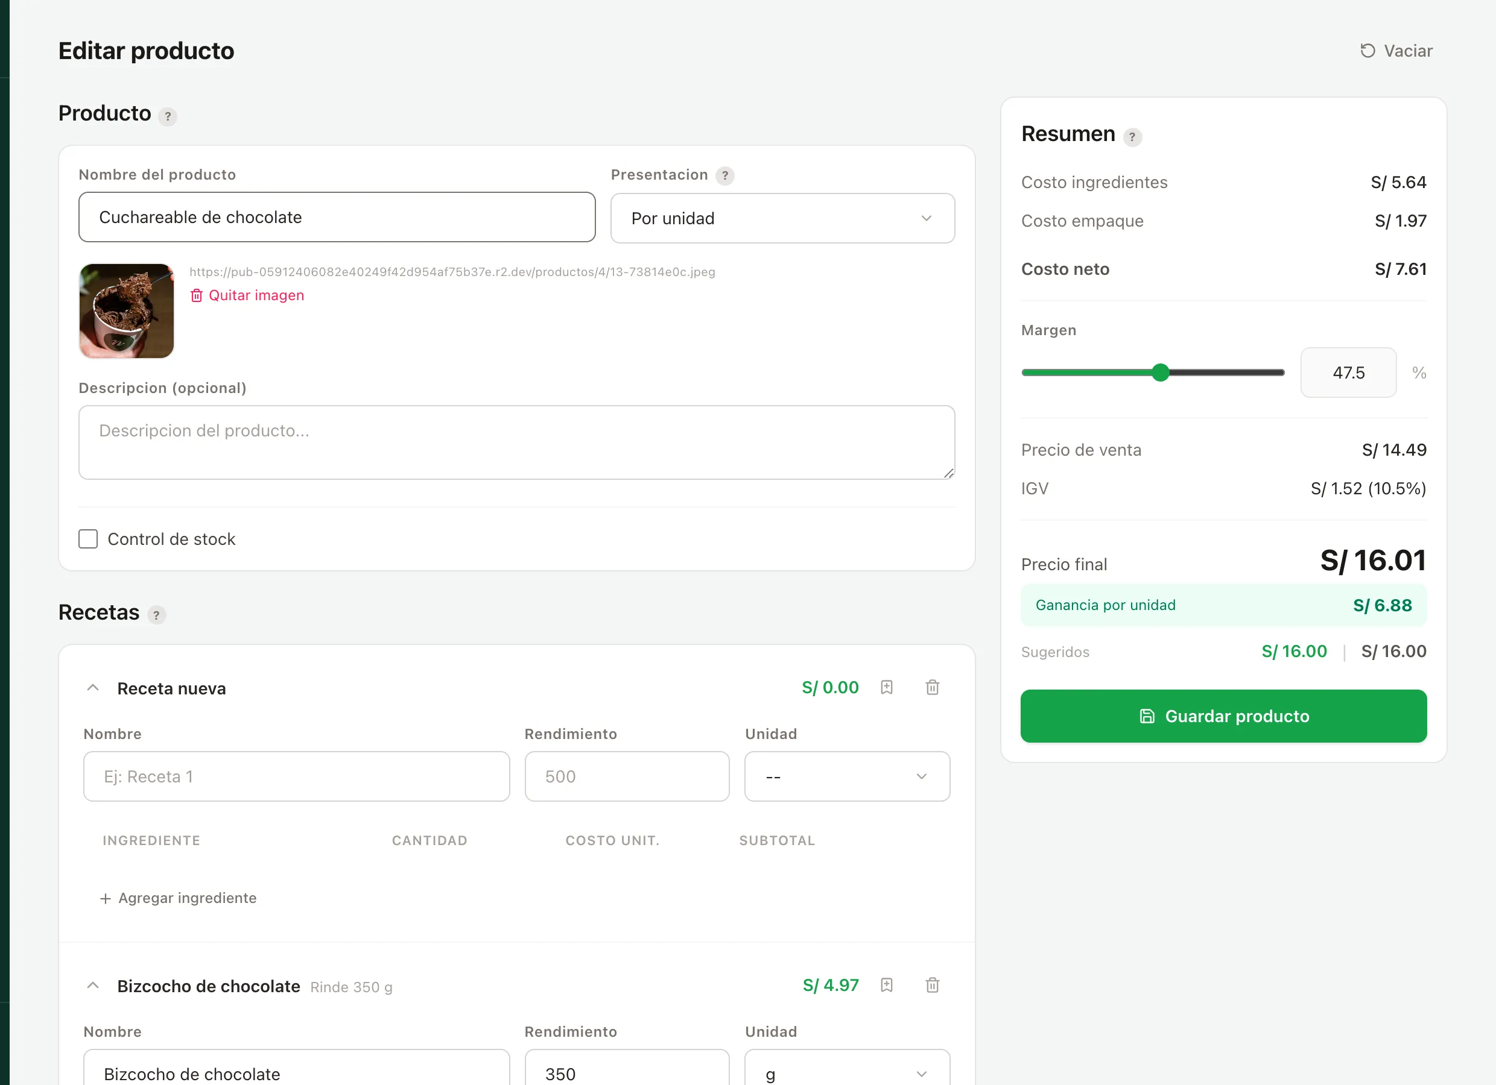The height and width of the screenshot is (1085, 1496).
Task: Click Rendimiento field with placeholder 500
Action: coord(627,776)
